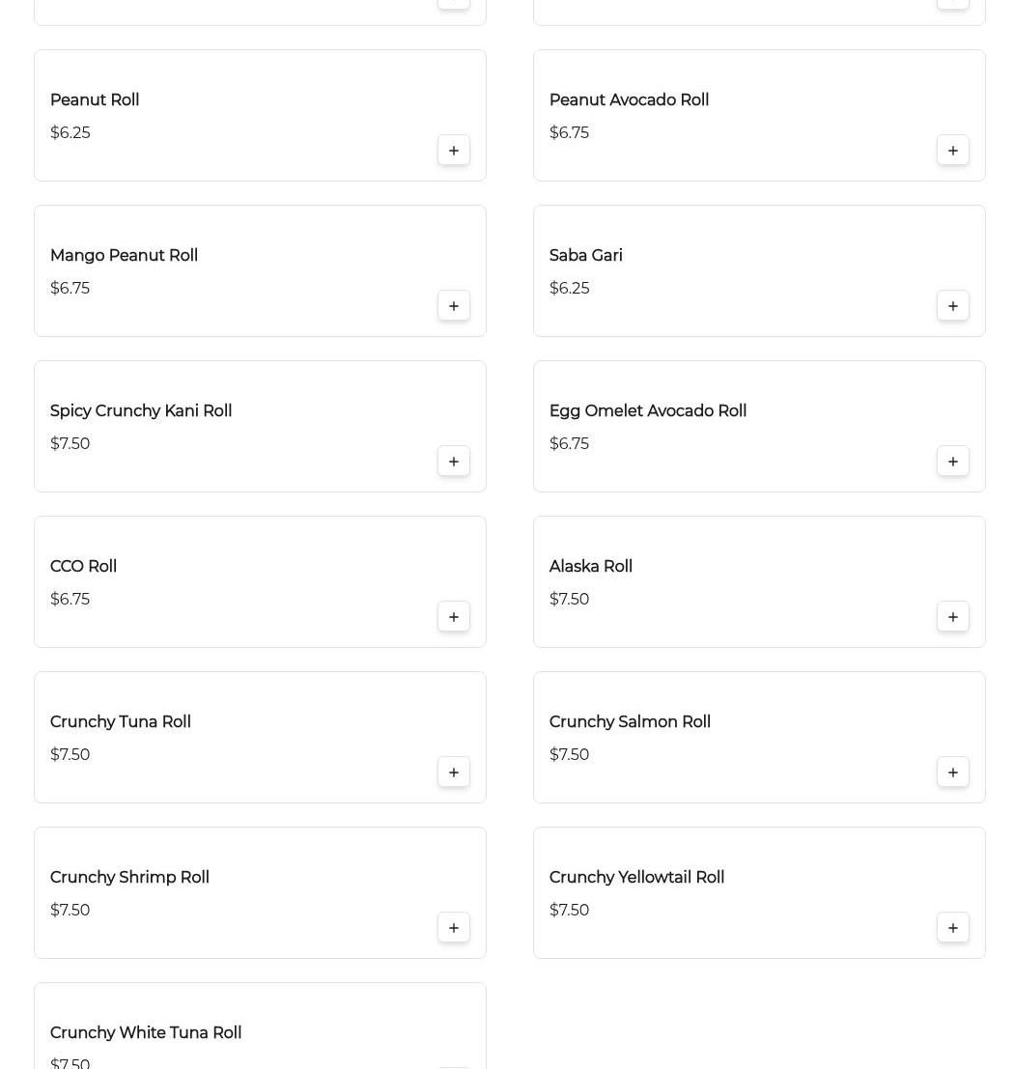1014x1069 pixels.
Task: Open Alaska Roll item details
Action: (x=590, y=566)
